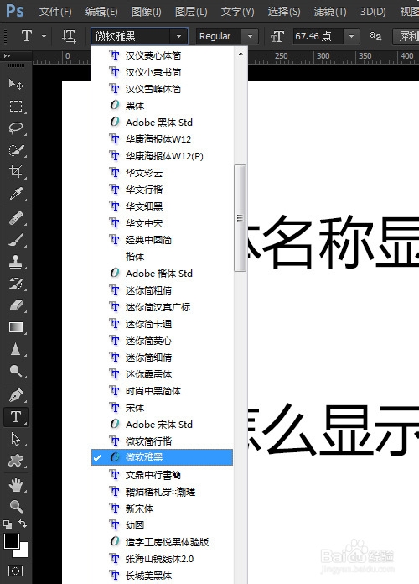
Task: Choose the 华文细黑 font
Action: [x=163, y=206]
